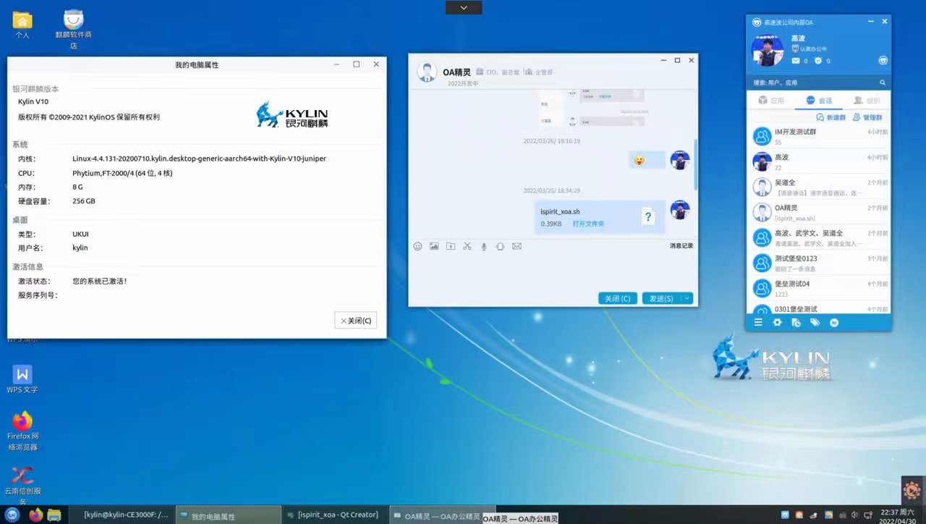Open the settings gear in OA panel bottom bar
Viewport: 926px width, 524px height.
tap(777, 322)
